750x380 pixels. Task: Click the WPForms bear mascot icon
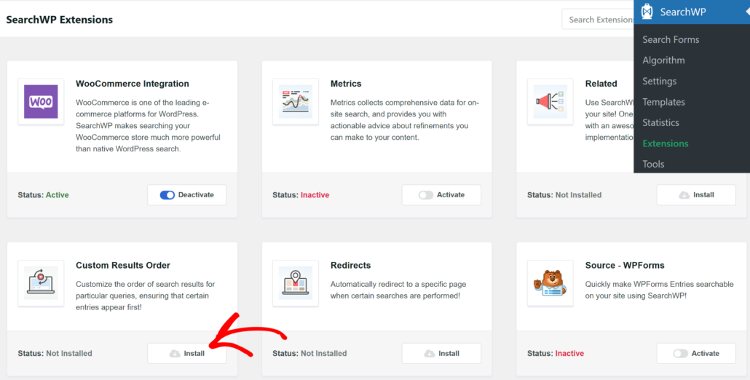[x=550, y=283]
